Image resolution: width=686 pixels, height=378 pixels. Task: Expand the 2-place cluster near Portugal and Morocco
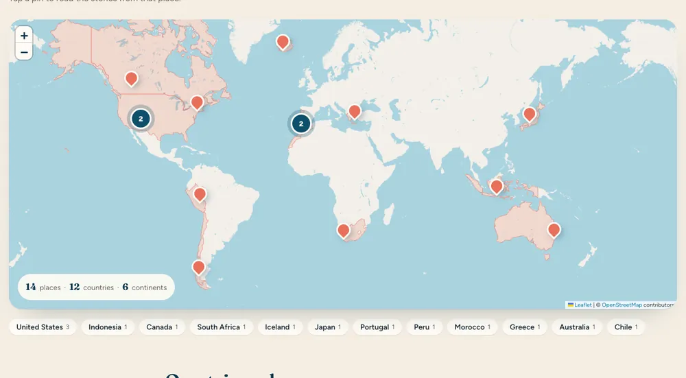pyautogui.click(x=301, y=123)
